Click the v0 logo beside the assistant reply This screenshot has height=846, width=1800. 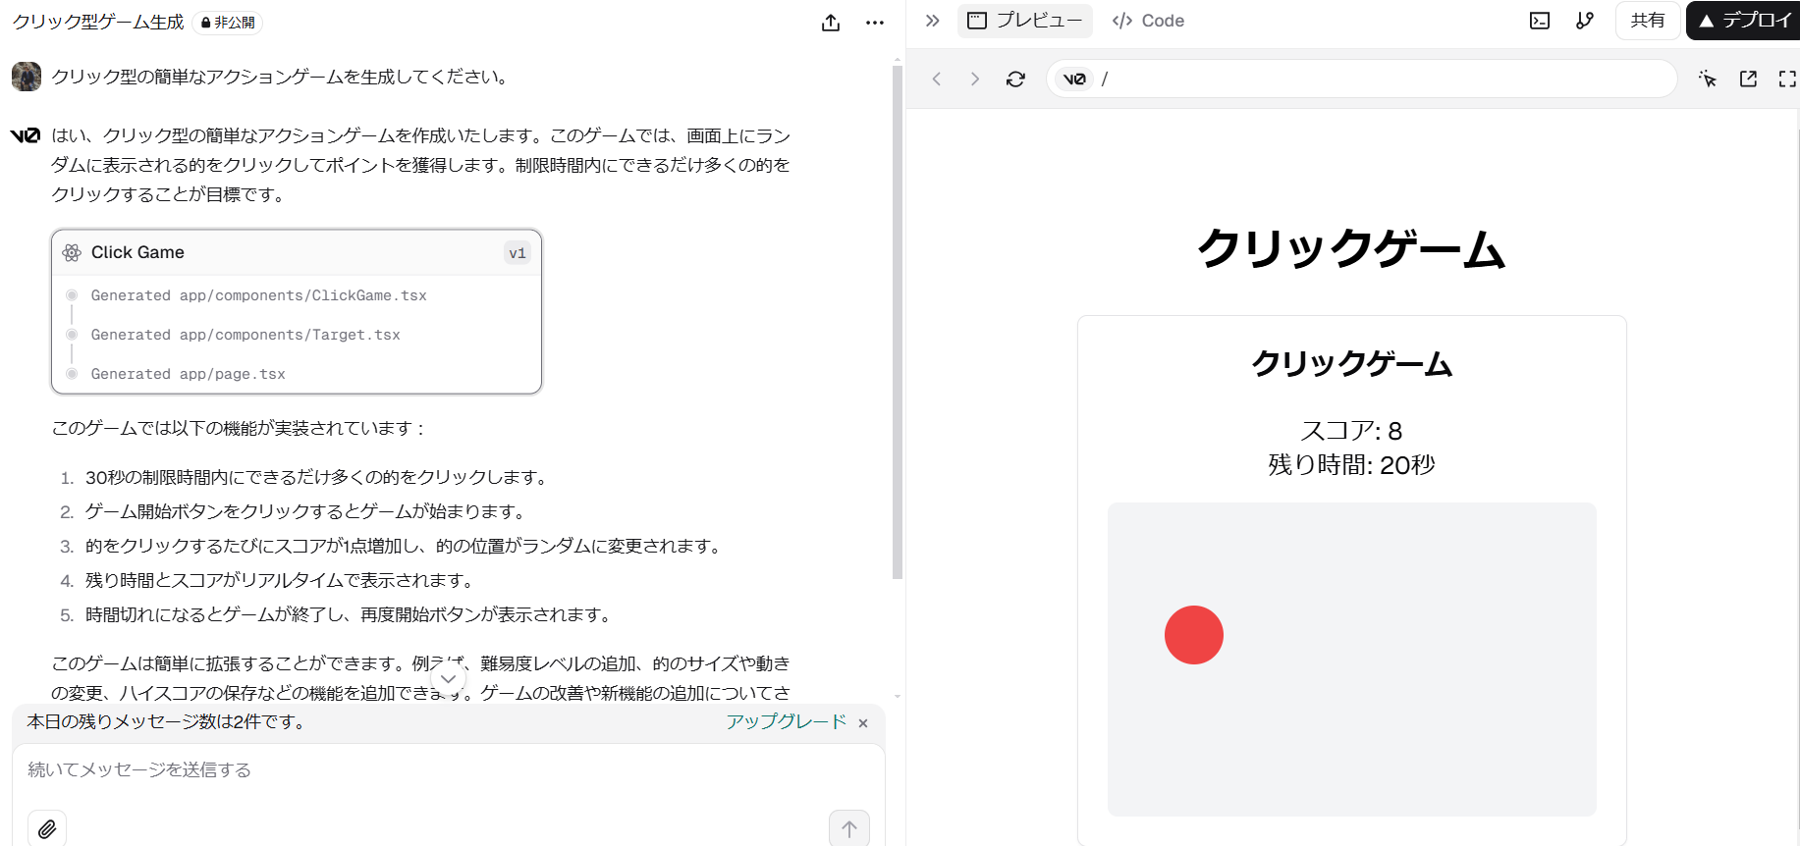(x=26, y=135)
